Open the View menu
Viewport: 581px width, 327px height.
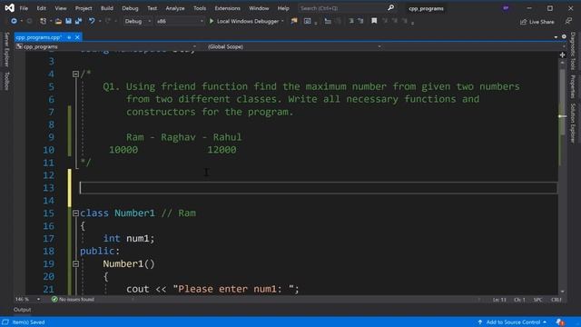point(61,8)
